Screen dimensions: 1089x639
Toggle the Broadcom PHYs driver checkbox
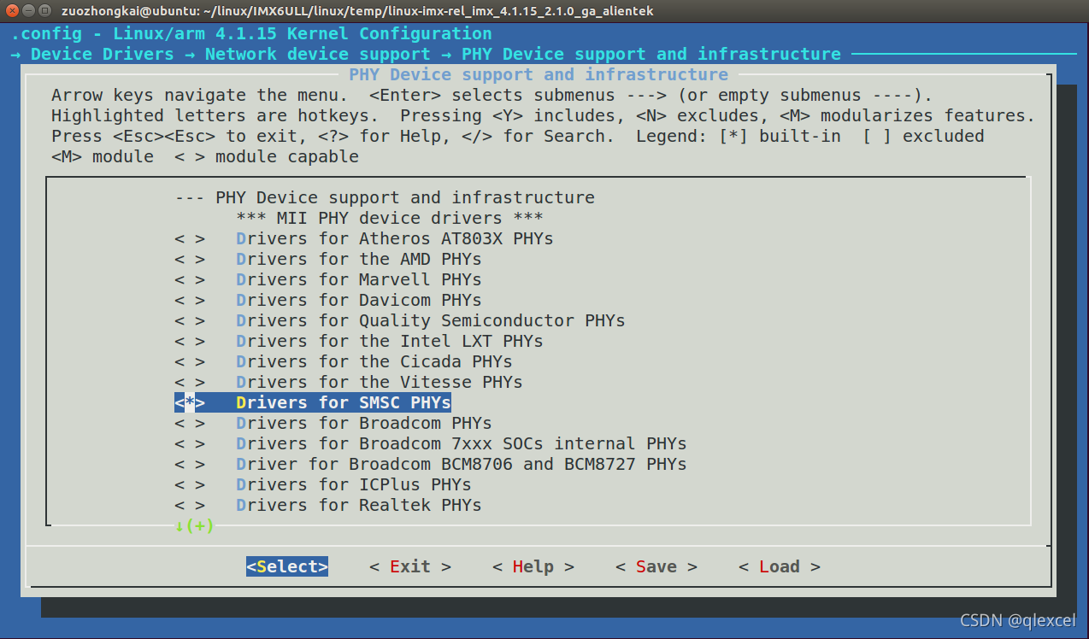click(x=190, y=423)
